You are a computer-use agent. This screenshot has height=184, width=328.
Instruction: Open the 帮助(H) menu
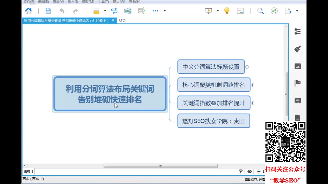pyautogui.click(x=135, y=2)
